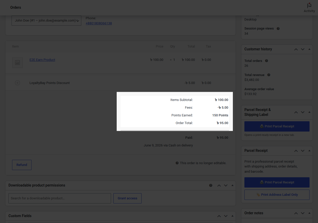
Task: Click the Grant access button
Action: click(127, 198)
